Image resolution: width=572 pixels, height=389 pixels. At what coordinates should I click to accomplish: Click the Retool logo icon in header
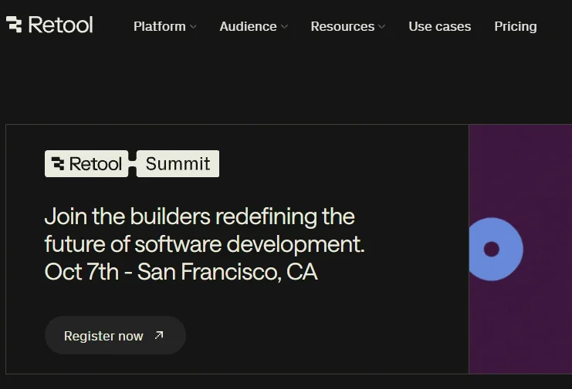tap(14, 25)
